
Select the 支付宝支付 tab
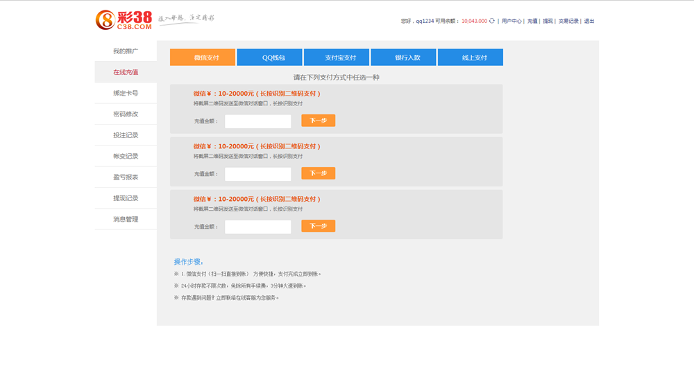click(337, 58)
